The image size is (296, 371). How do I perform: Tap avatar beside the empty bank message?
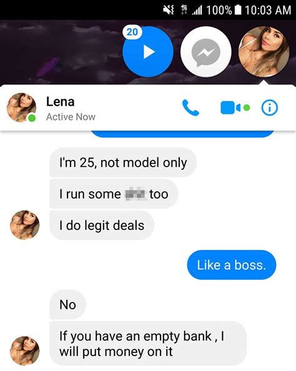24,351
